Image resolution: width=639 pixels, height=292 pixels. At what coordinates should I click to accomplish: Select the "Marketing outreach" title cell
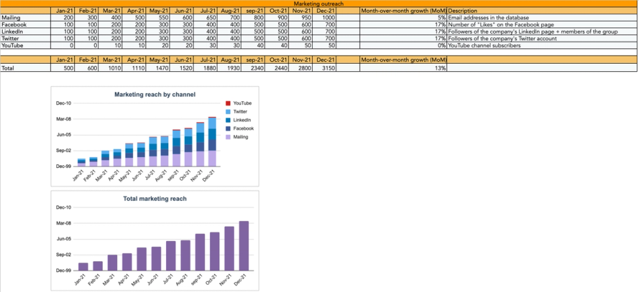pos(319,3)
